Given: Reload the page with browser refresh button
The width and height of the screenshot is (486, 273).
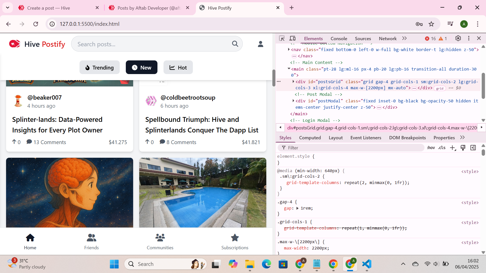Looking at the screenshot, I should click(36, 24).
